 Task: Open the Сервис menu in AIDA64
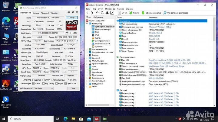tap(121, 9)
